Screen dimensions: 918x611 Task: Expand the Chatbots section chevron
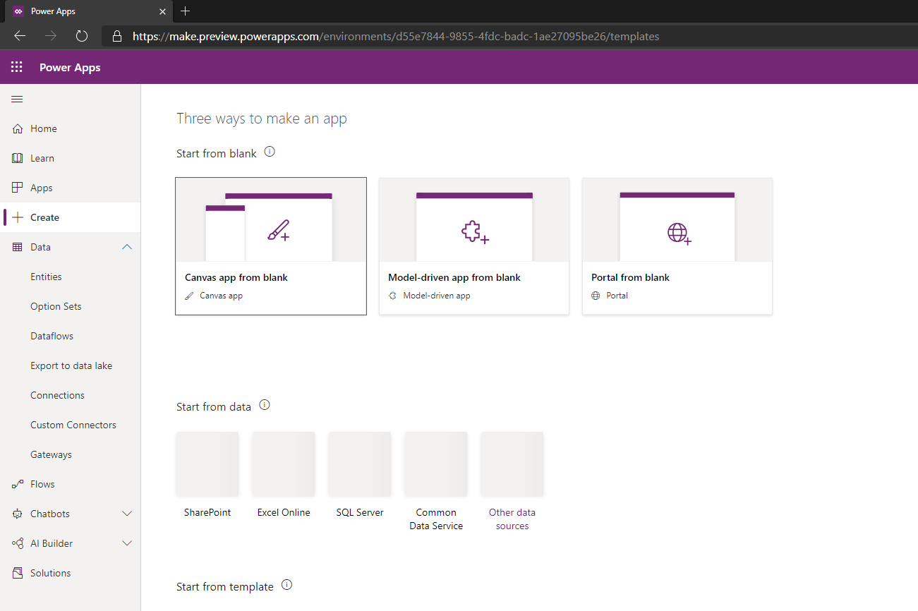[127, 514]
